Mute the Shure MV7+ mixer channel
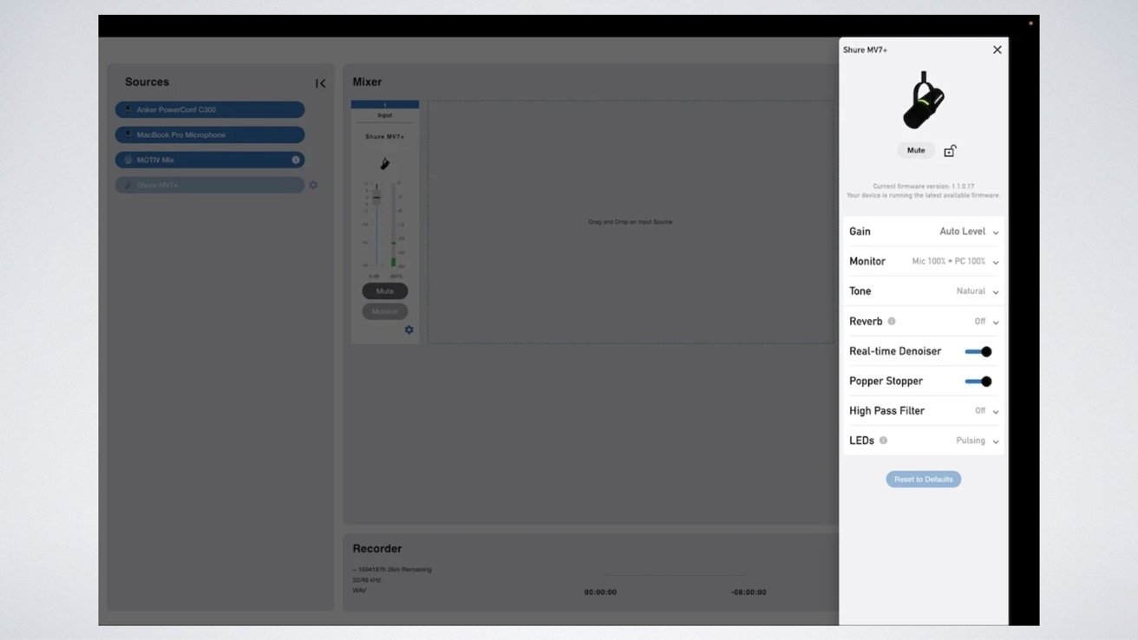 (x=385, y=291)
